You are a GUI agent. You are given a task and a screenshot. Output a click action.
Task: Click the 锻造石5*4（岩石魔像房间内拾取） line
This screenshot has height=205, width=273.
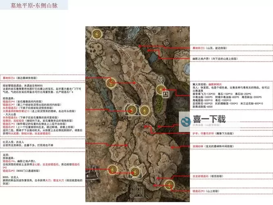[x=23, y=102]
